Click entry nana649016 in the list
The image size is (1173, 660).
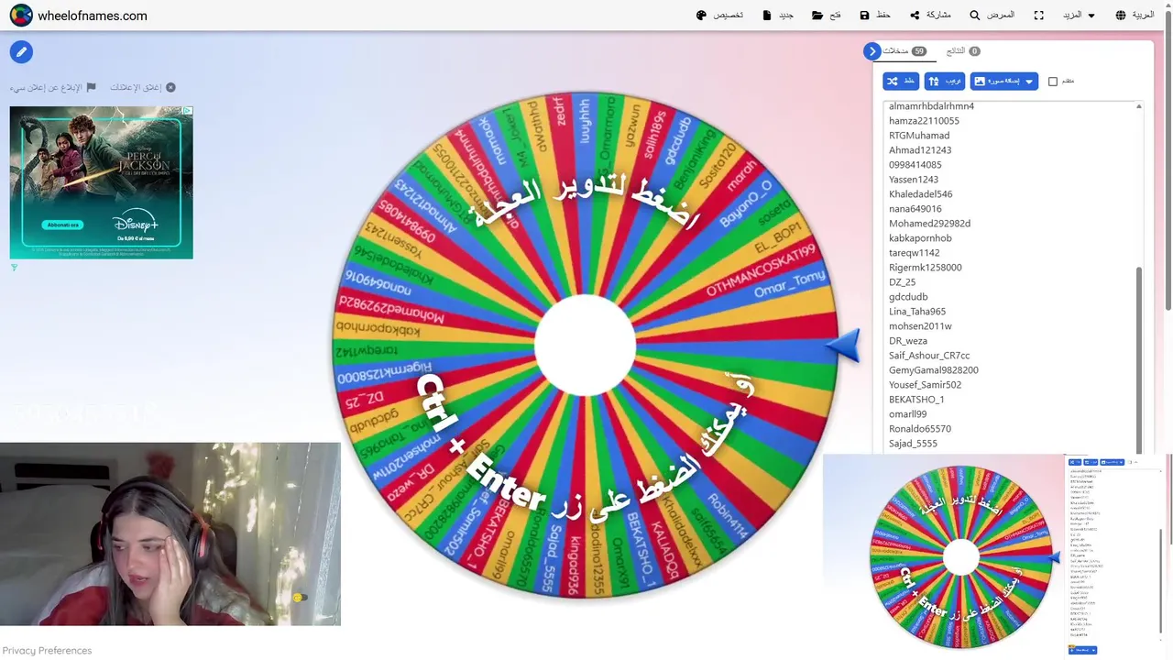point(915,209)
